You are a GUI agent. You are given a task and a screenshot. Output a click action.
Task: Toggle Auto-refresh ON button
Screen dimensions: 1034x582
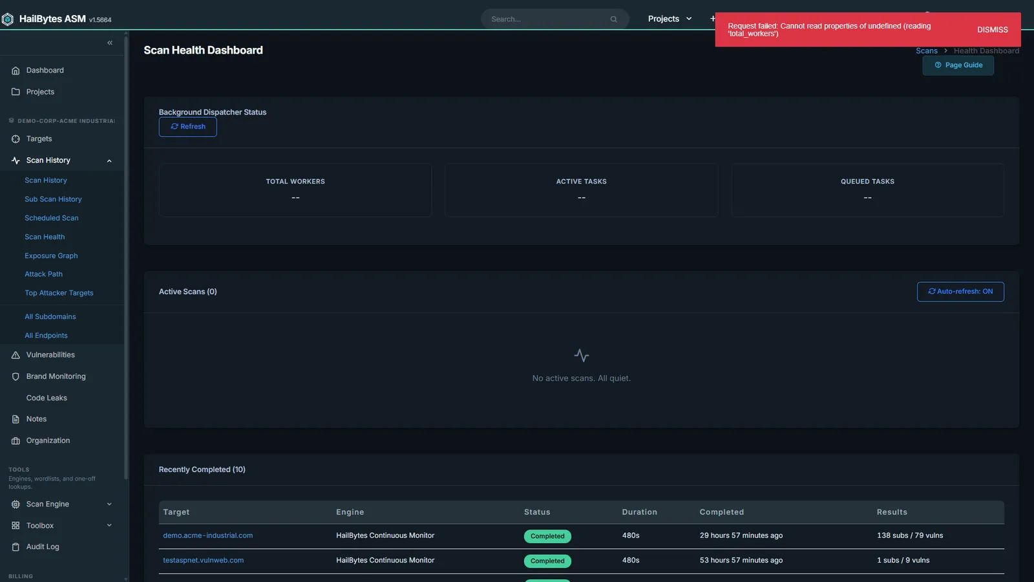[960, 292]
